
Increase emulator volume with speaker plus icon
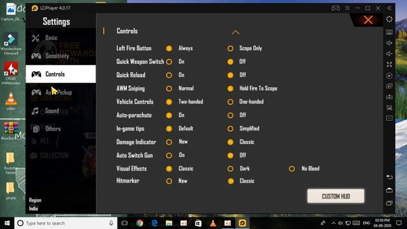389,43
